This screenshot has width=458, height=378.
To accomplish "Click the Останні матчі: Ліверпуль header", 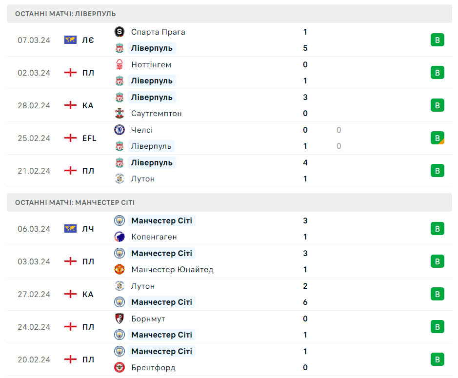I will pyautogui.click(x=65, y=14).
